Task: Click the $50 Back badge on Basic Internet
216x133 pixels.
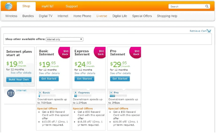Action: pos(64,53)
